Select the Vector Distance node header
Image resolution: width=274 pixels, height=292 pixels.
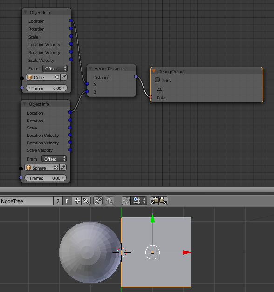pos(111,68)
